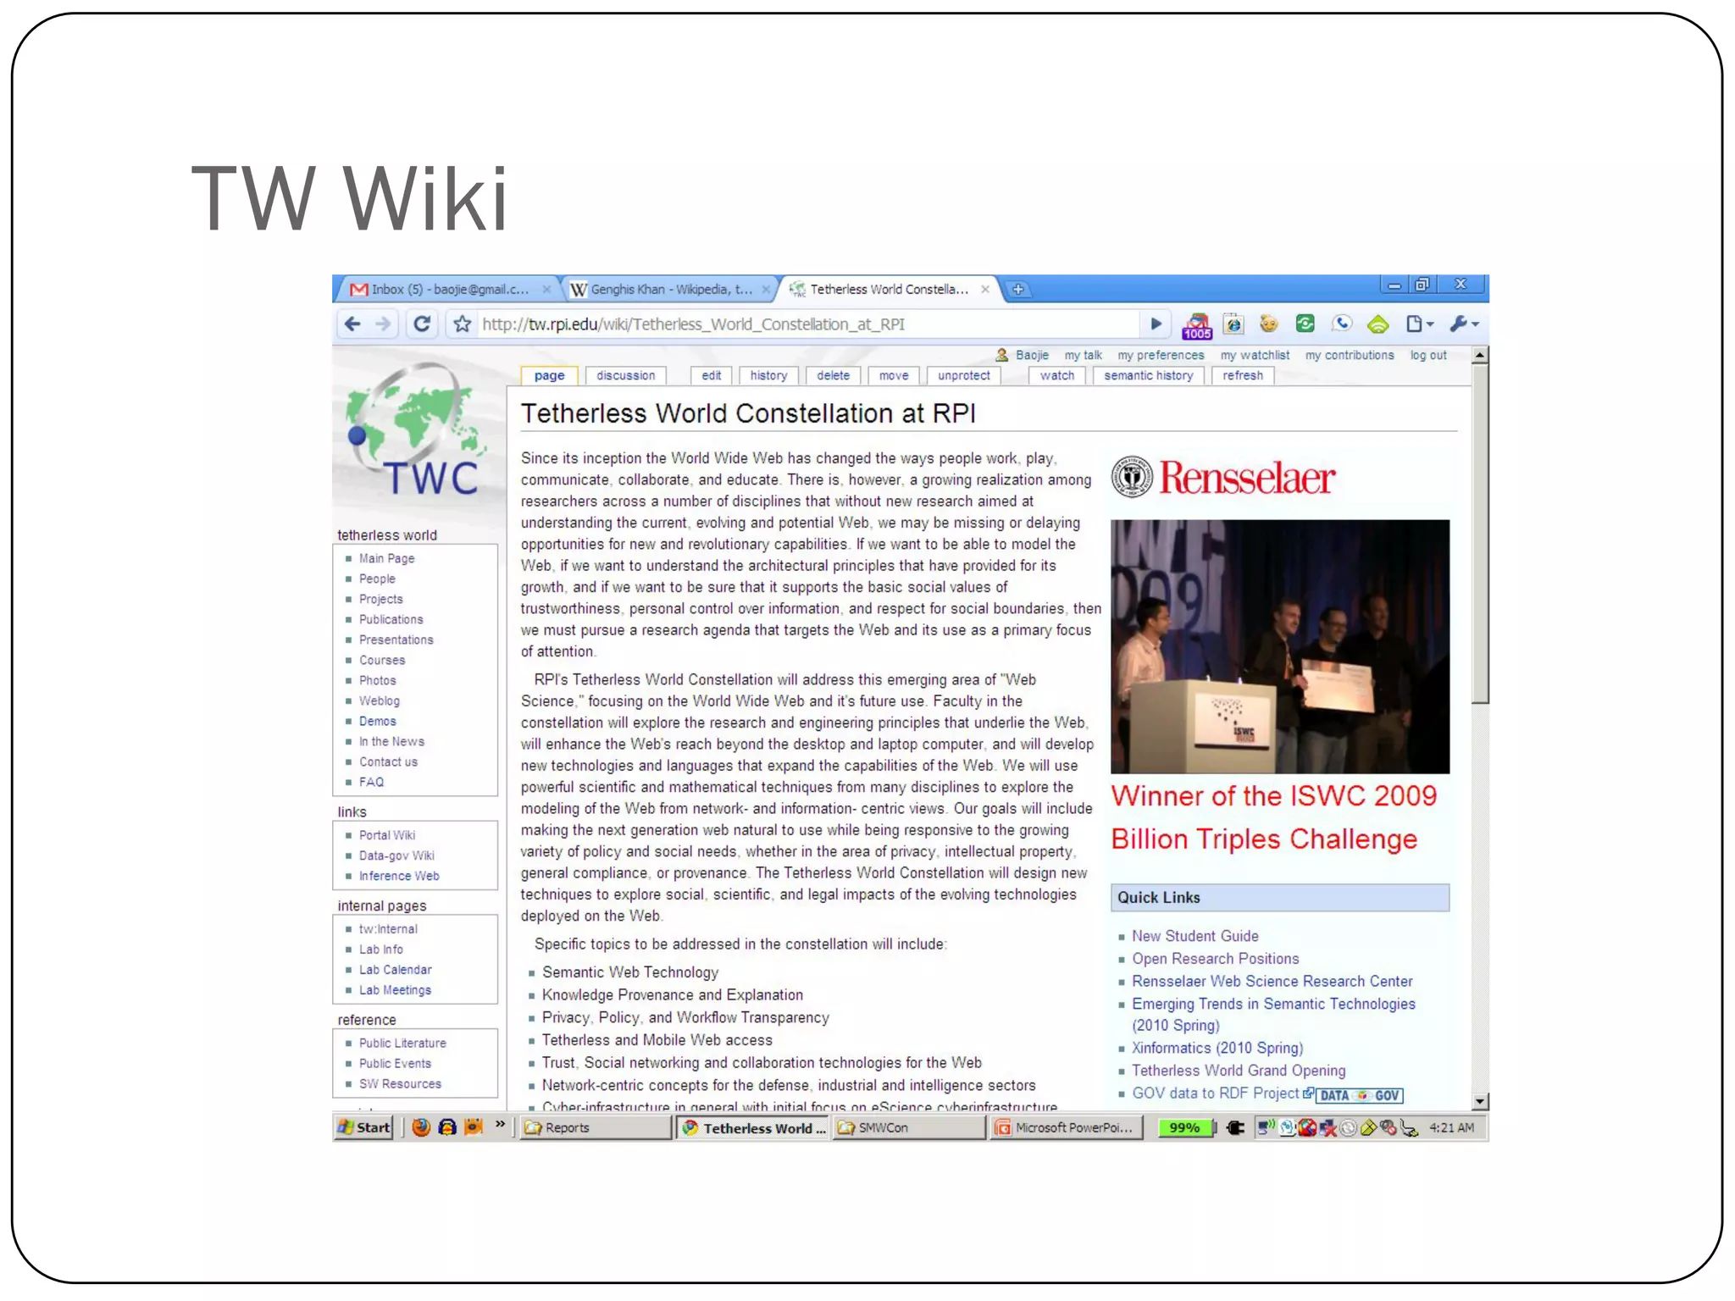Screen dimensions: 1735x1301
Task: Open the page menu dropdown
Action: tap(1420, 324)
